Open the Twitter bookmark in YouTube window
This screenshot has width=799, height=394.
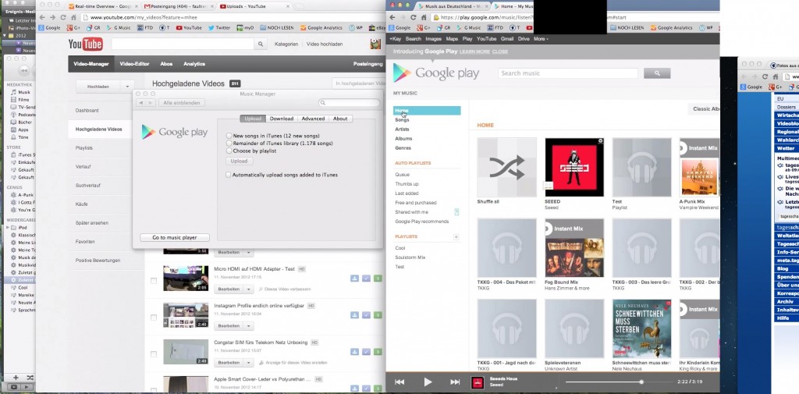219,28
